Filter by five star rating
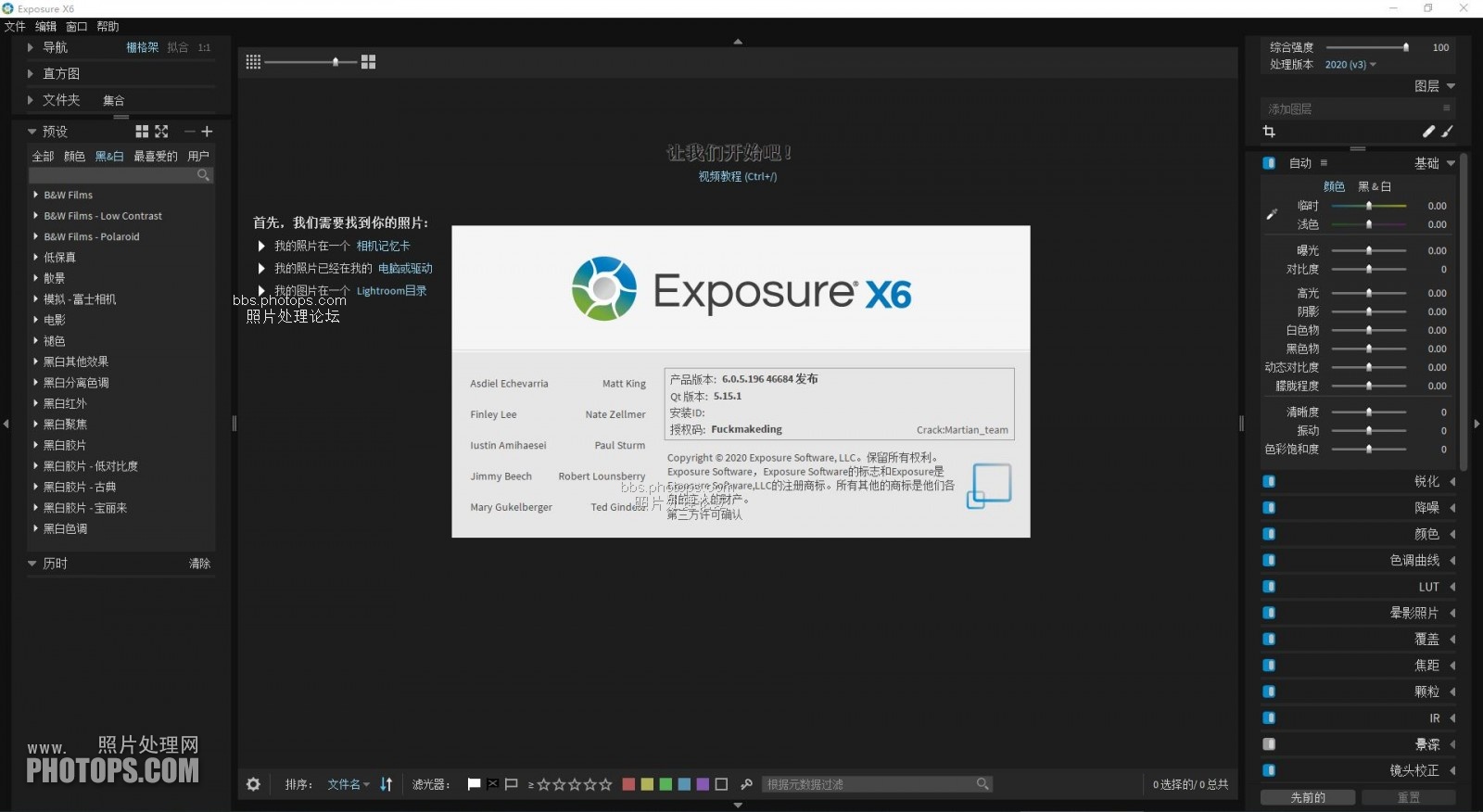Viewport: 1483px width, 812px height. click(606, 784)
